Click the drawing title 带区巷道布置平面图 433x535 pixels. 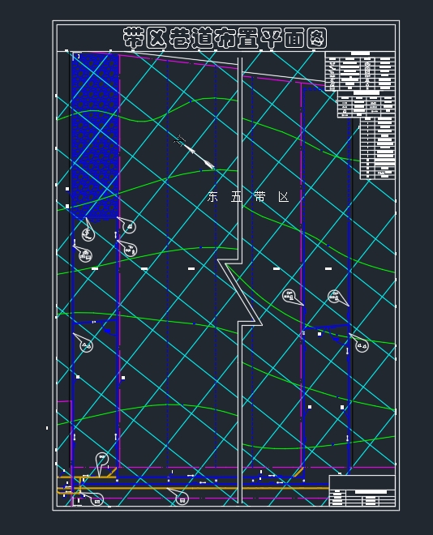point(225,38)
